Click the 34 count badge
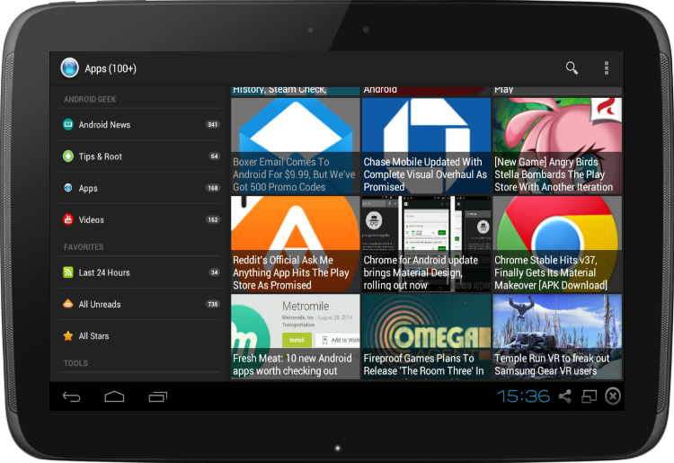This screenshot has height=463, width=674. (214, 272)
